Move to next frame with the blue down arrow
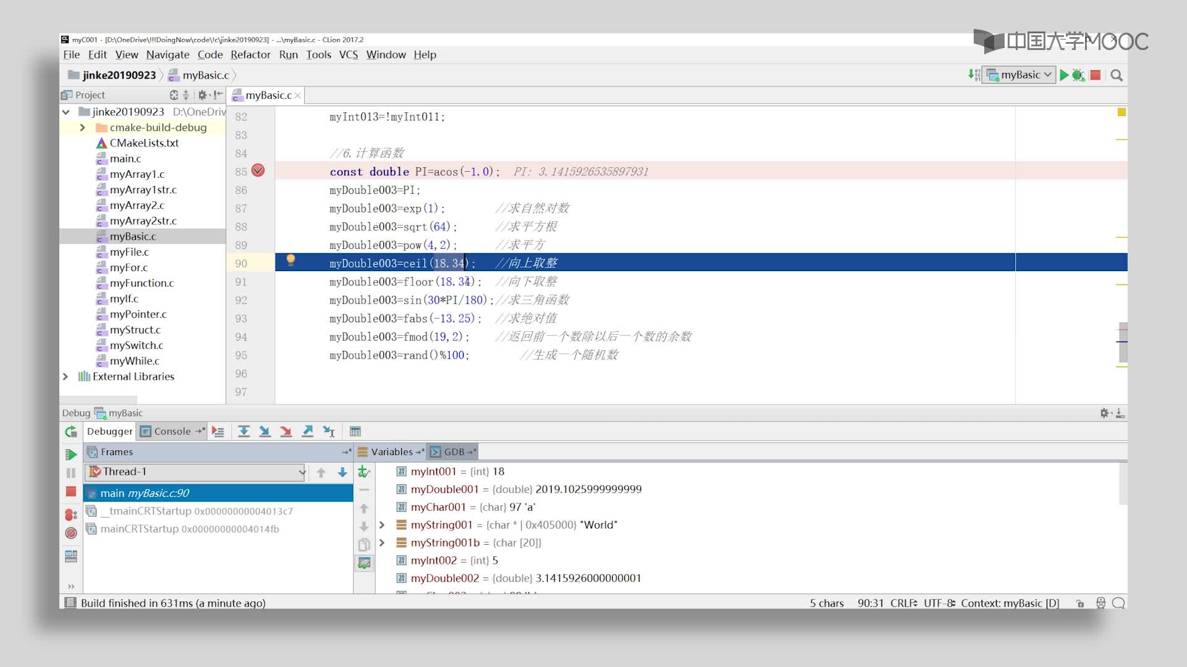 (x=342, y=472)
